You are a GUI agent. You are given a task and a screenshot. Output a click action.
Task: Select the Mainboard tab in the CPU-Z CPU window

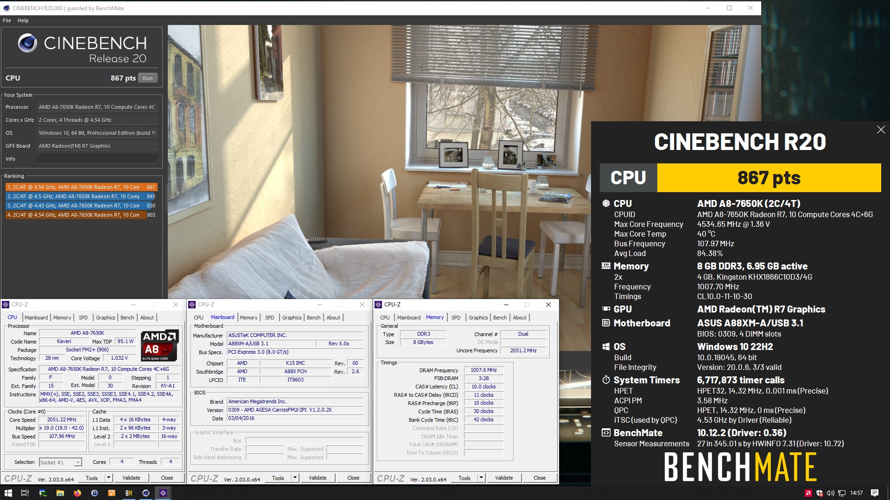pos(36,318)
